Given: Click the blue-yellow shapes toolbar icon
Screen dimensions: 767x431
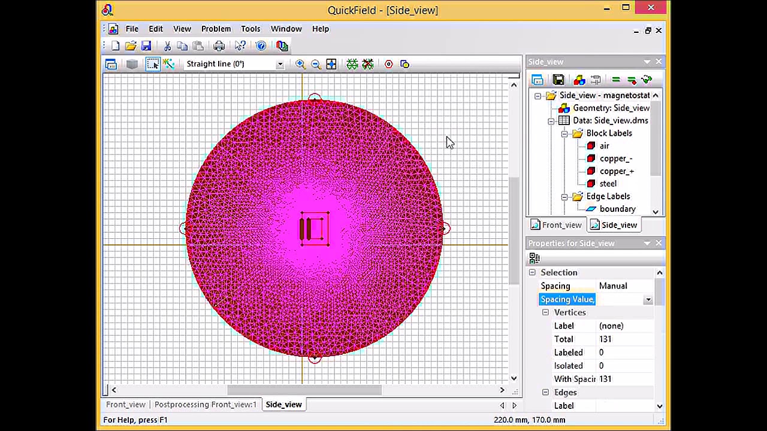Looking at the screenshot, I should point(404,64).
